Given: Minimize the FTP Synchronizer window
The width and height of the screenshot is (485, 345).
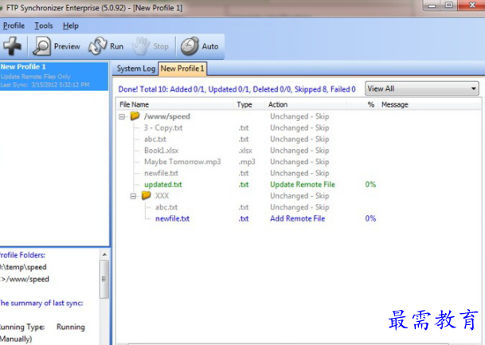Looking at the screenshot, I should click(x=432, y=5).
